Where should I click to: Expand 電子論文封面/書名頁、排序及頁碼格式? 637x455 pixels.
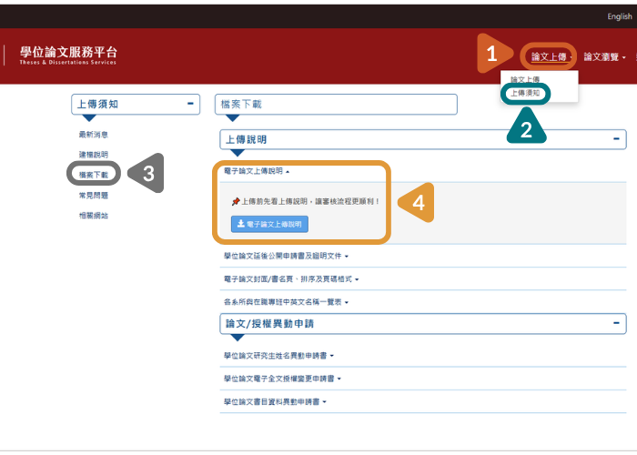click(291, 279)
